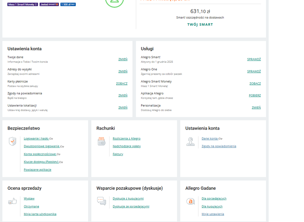This screenshot has width=304, height=222.
Task: Click POBIERZ for Aplikacja Allegro
Action: (255, 95)
